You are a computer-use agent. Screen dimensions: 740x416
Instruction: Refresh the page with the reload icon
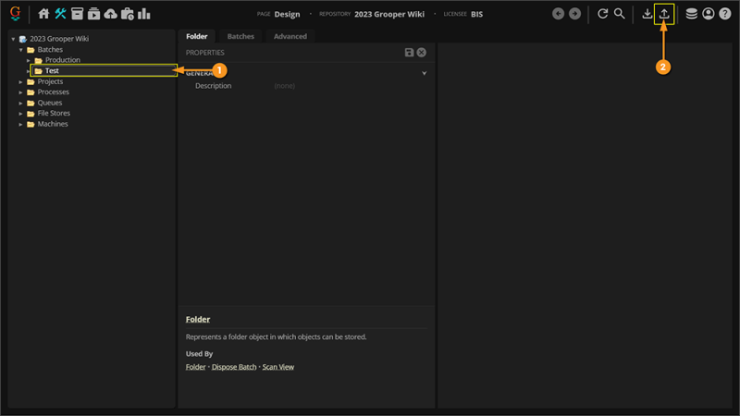[x=603, y=14]
